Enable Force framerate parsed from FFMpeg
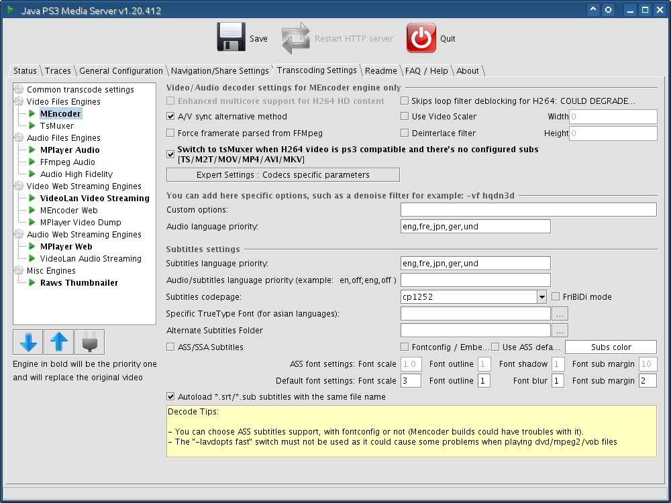Viewport: 671px width, 503px height. pos(170,133)
